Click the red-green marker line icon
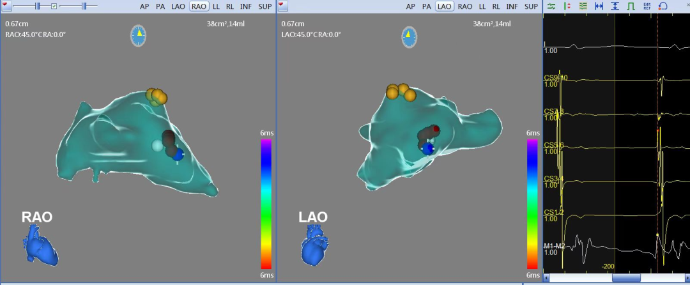This screenshot has width=690, height=285. (567, 6)
